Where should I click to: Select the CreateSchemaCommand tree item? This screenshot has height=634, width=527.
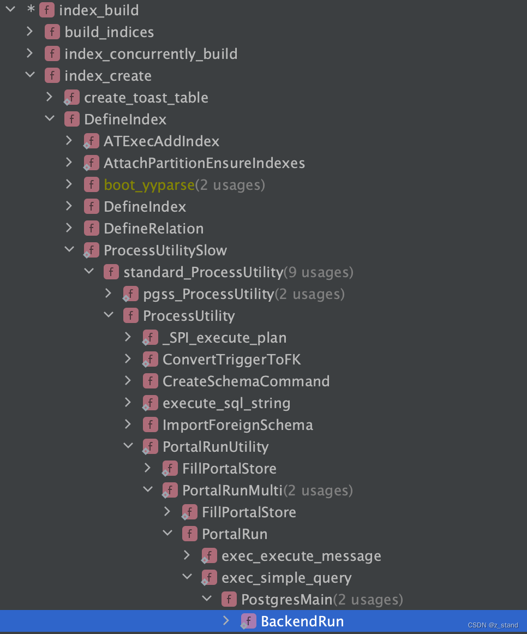click(247, 381)
